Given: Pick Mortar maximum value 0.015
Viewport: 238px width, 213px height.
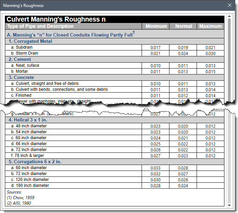Looking at the screenshot, I should [211, 71].
